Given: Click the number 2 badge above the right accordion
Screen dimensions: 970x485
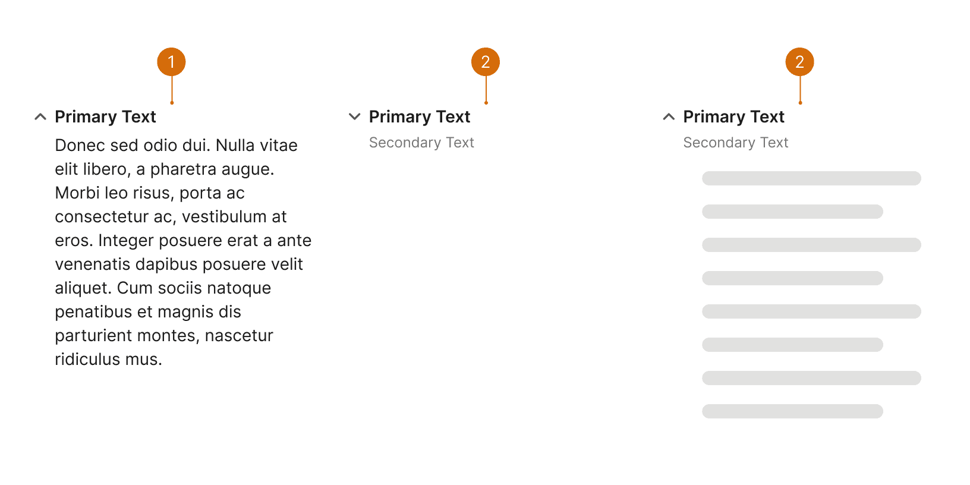Looking at the screenshot, I should click(x=799, y=62).
